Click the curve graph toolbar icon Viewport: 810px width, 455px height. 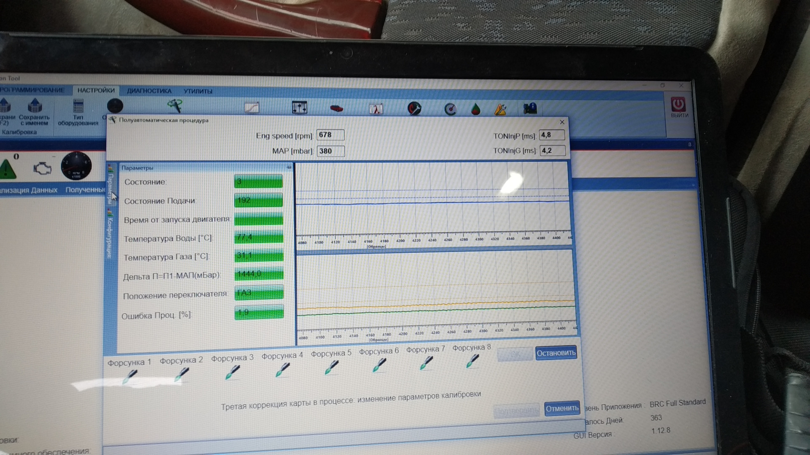coord(252,108)
